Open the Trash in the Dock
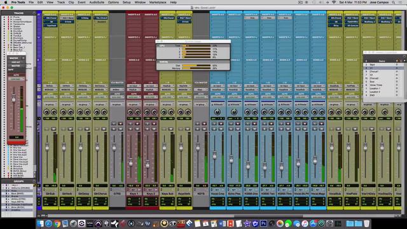The width and height of the screenshot is (407, 229). pyautogui.click(x=366, y=223)
